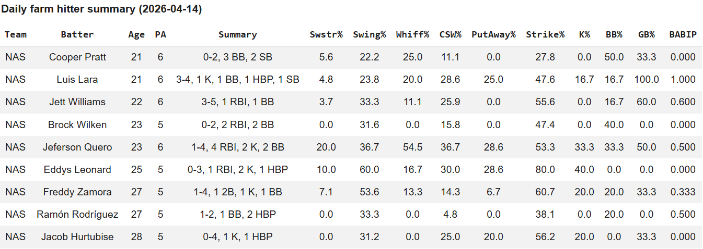Image resolution: width=703 pixels, height=249 pixels.
Task: Click the Daily farm hitter summary title
Action: coord(102,9)
